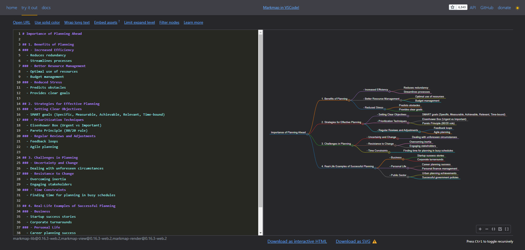525x250 pixels.
Task: Click Download as interactive HTML
Action: click(x=297, y=241)
